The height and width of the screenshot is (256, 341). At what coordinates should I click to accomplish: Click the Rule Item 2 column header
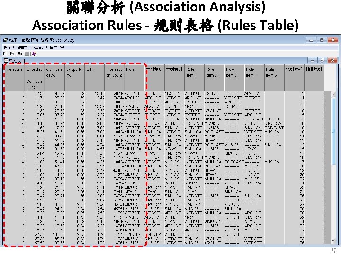point(214,78)
